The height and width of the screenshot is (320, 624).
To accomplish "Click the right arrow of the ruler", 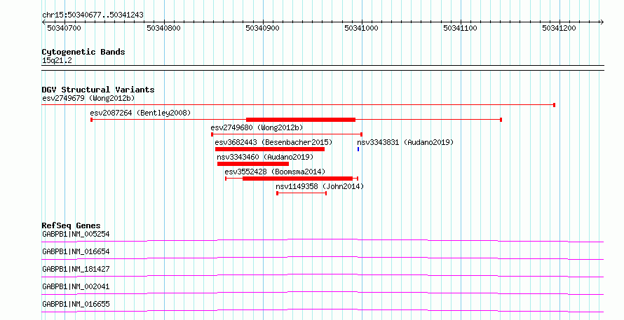I will click(x=602, y=22).
